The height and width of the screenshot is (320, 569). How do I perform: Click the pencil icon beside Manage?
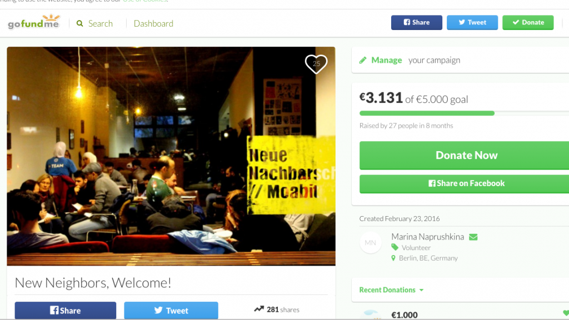[x=363, y=60]
